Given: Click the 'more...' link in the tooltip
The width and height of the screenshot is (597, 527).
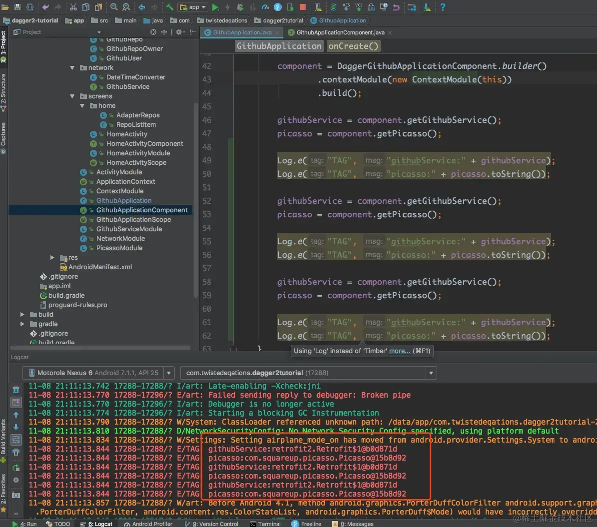Looking at the screenshot, I should (400, 351).
